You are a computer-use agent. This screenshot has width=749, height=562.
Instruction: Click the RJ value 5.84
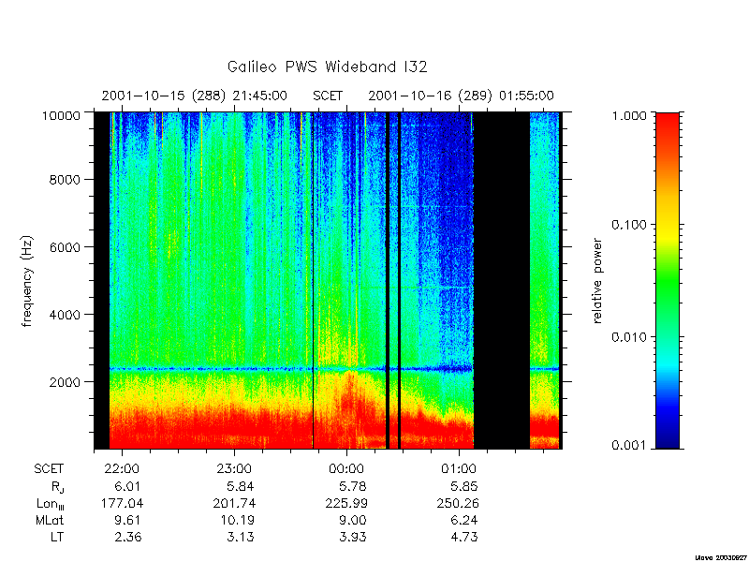coord(241,486)
